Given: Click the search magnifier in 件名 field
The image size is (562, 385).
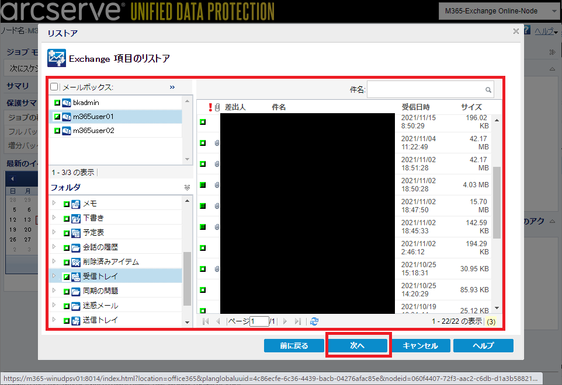Looking at the screenshot, I should click(x=488, y=90).
